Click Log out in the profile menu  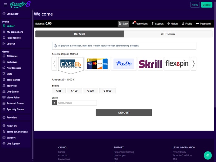(11, 44)
